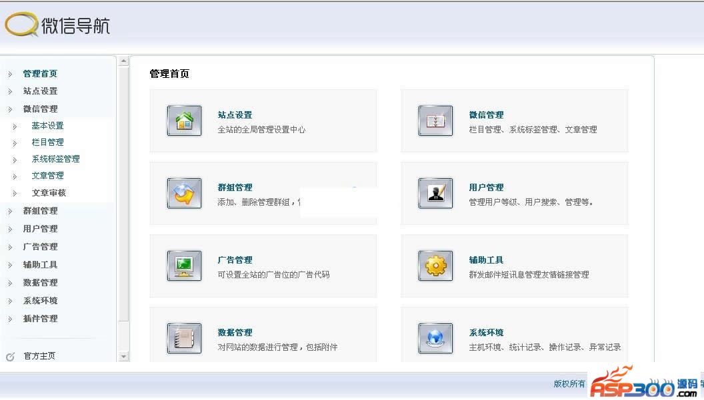
Task: Open the 辅助工具 gear icon
Action: point(435,266)
